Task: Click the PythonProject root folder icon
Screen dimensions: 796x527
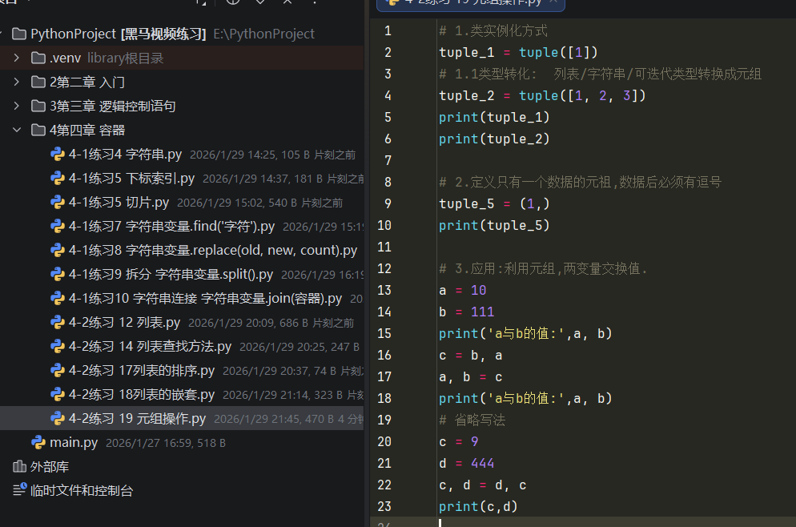Action: click(19, 34)
